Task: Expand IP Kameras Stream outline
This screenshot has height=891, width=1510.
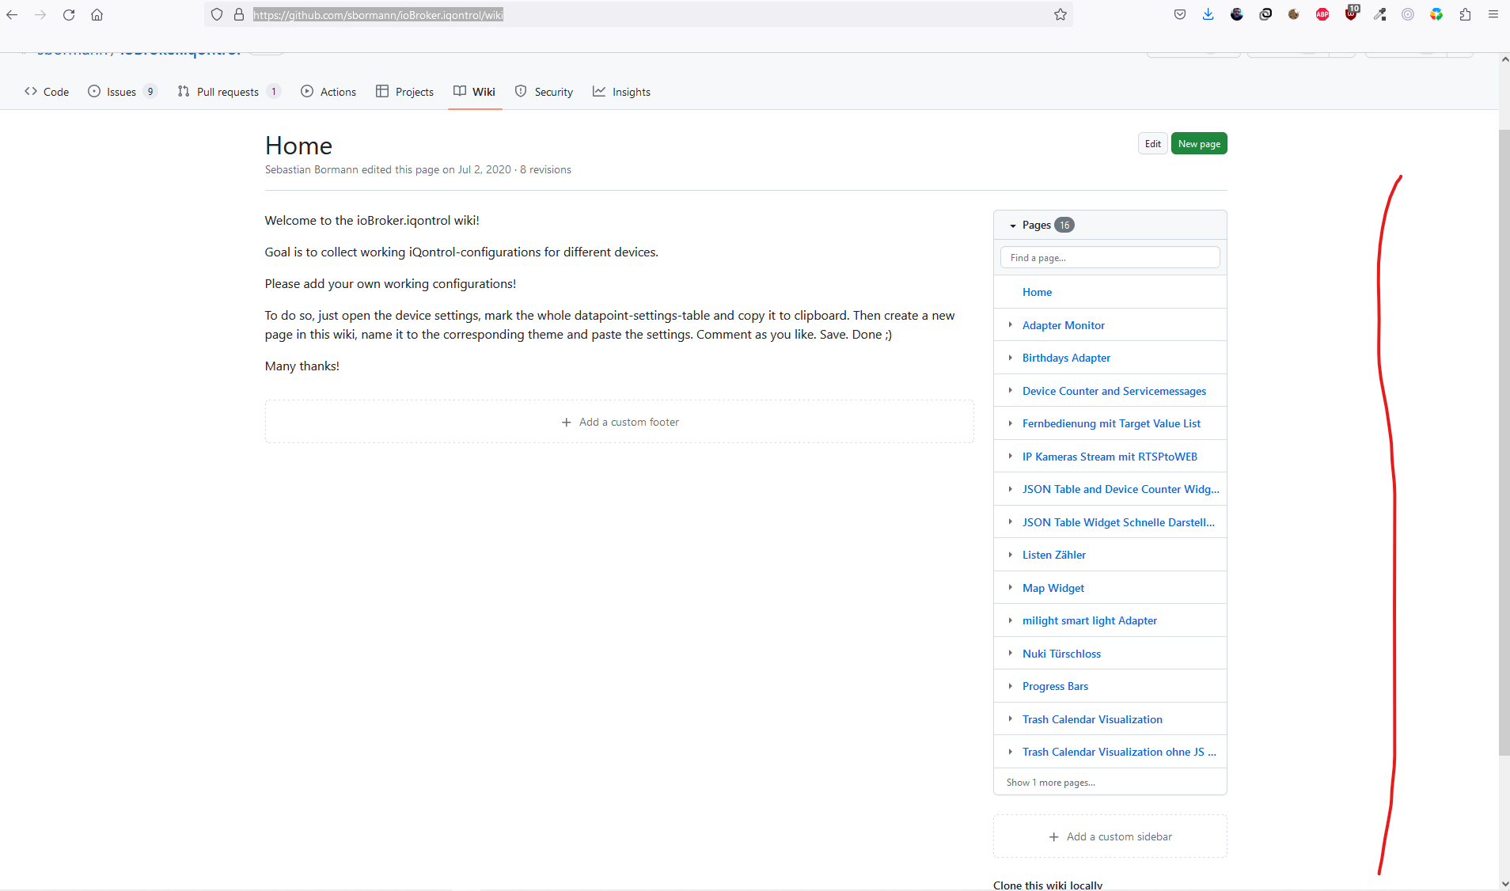Action: click(x=1011, y=456)
